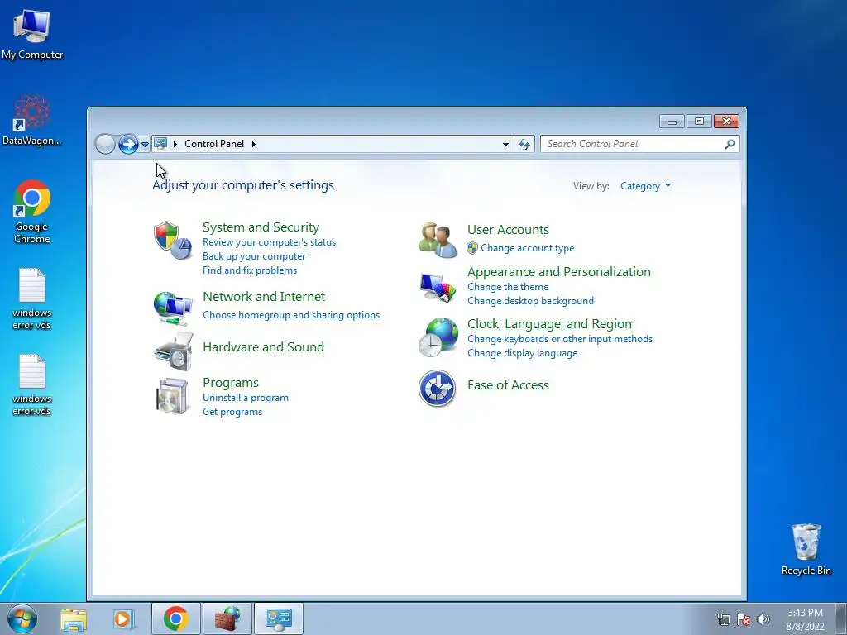Open User Accounts category heading
Viewport: 847px width, 635px height.
tap(508, 230)
